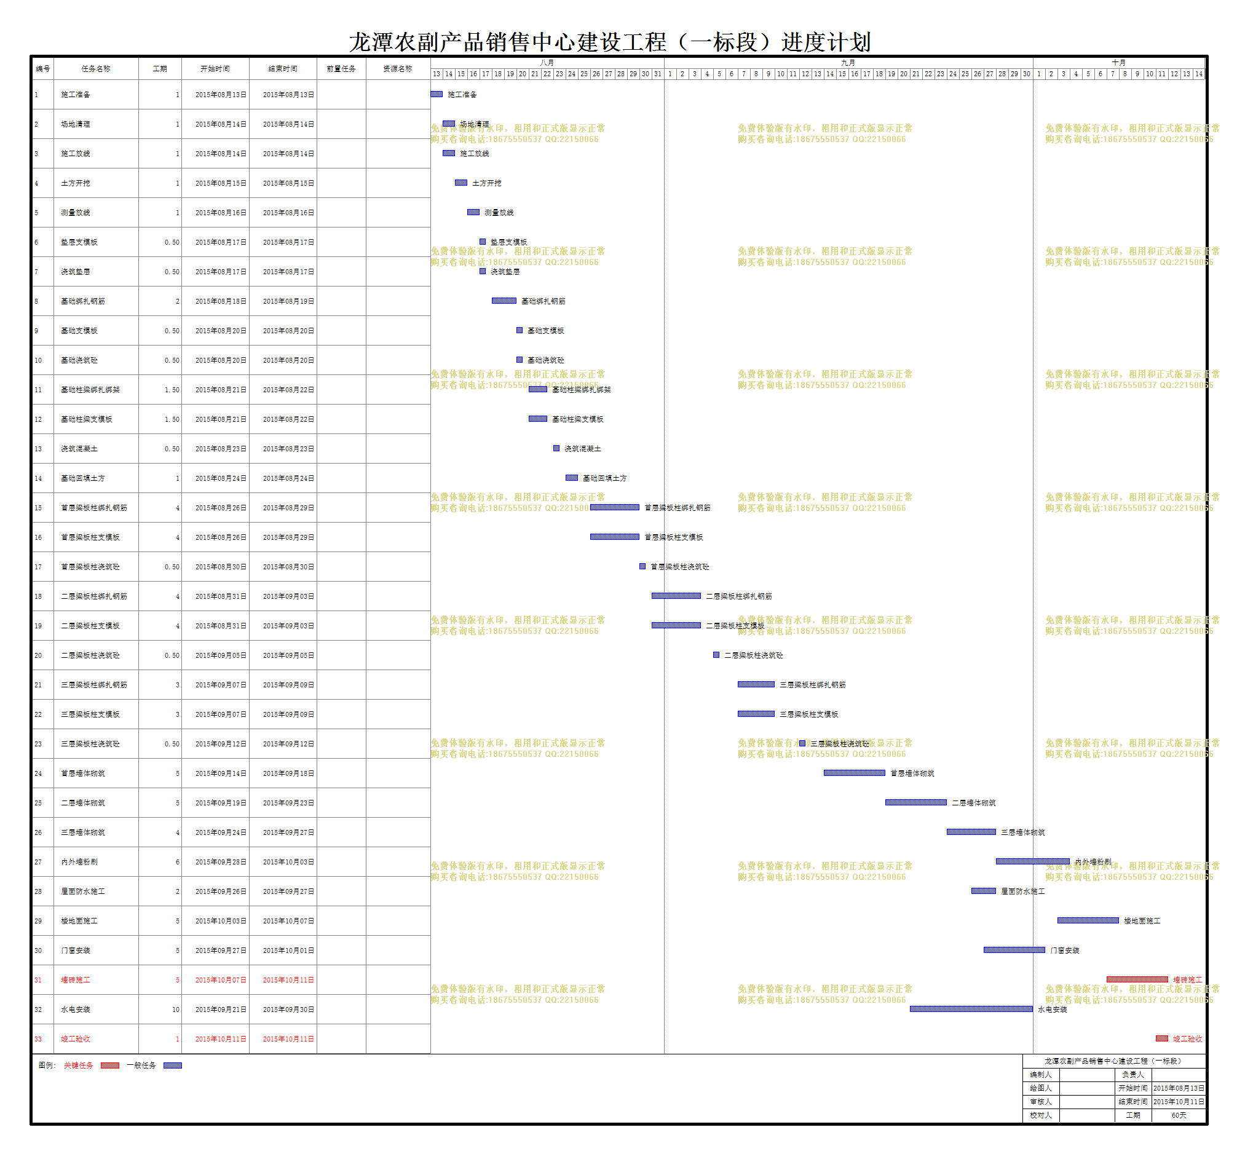Click the chart title 龙潭农副产品销售中心建设工程进度计划

tap(610, 42)
